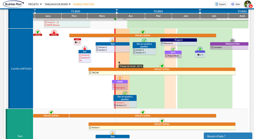Viewport: 254px width, 139px height.
Task: Check Action 2-1 in upper Dev et recette
Action: tap(134, 53)
